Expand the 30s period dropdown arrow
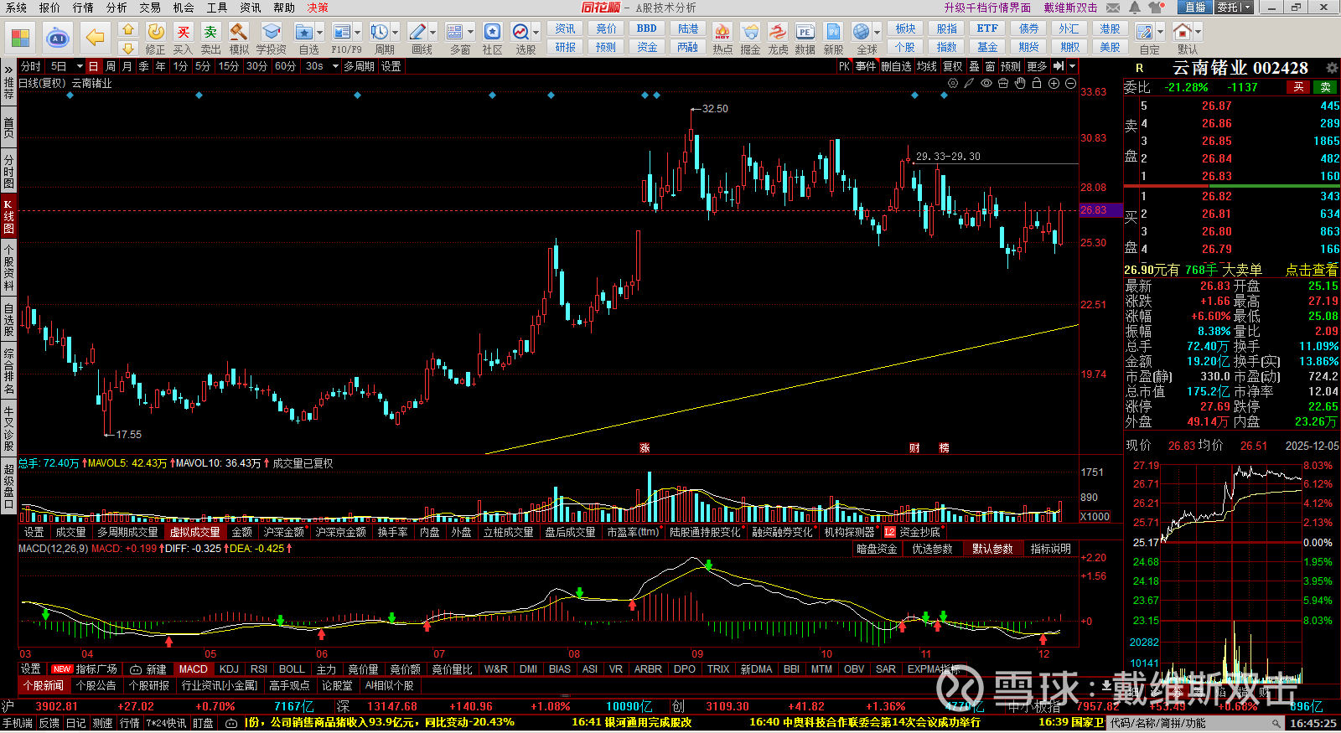Screen dimensions: 1341x733 [335, 66]
